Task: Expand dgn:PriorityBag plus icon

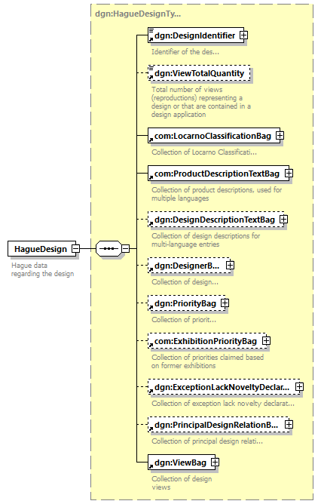Action: pos(225,303)
